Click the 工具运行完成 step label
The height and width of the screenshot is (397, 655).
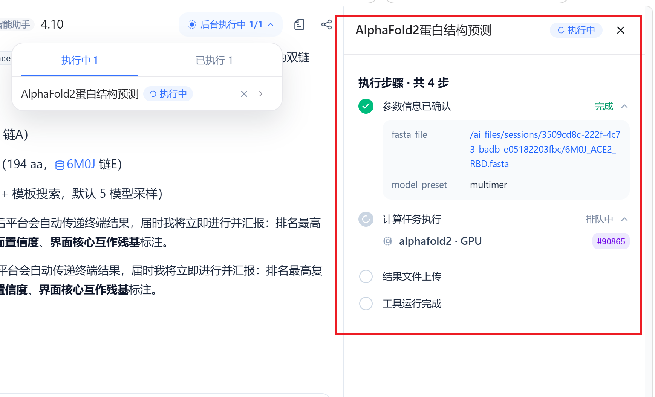(412, 304)
